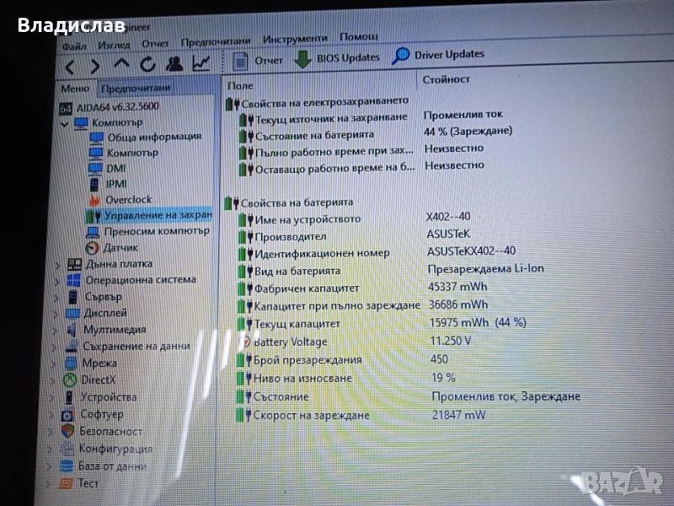The height and width of the screenshot is (506, 674).
Task: Select Фабричен капацитет row
Action: coord(299,288)
